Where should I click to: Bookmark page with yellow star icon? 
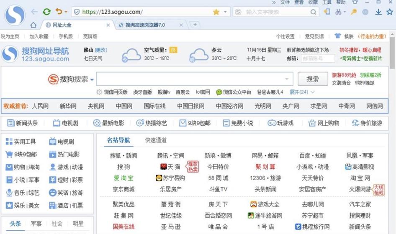click(x=216, y=12)
